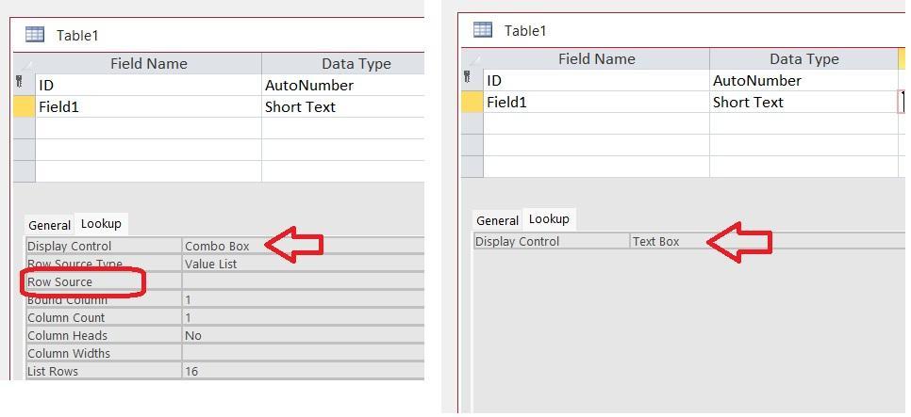Click the Table1 datasheet icon in left window
Viewport: 911px width, 417px height.
[35, 35]
